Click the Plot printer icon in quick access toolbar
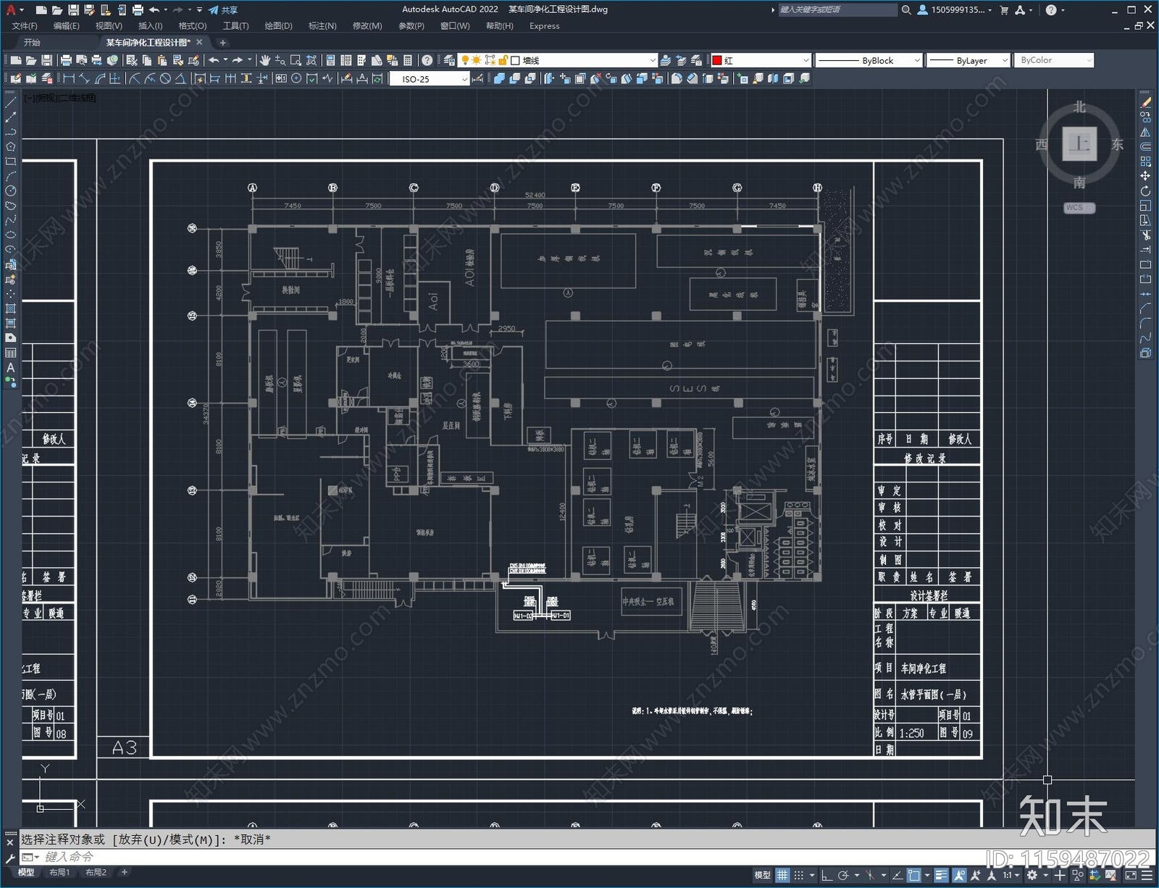The image size is (1159, 888). (138, 10)
